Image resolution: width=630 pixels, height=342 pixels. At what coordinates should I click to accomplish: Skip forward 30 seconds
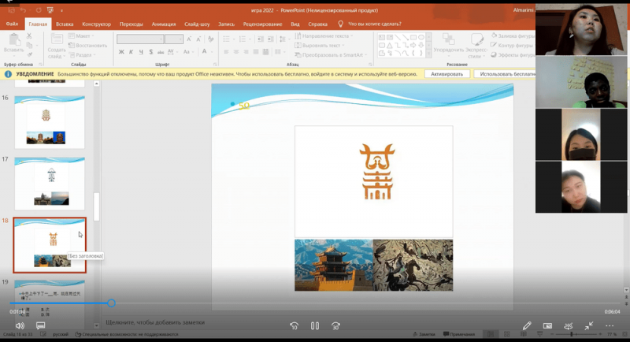tap(336, 326)
